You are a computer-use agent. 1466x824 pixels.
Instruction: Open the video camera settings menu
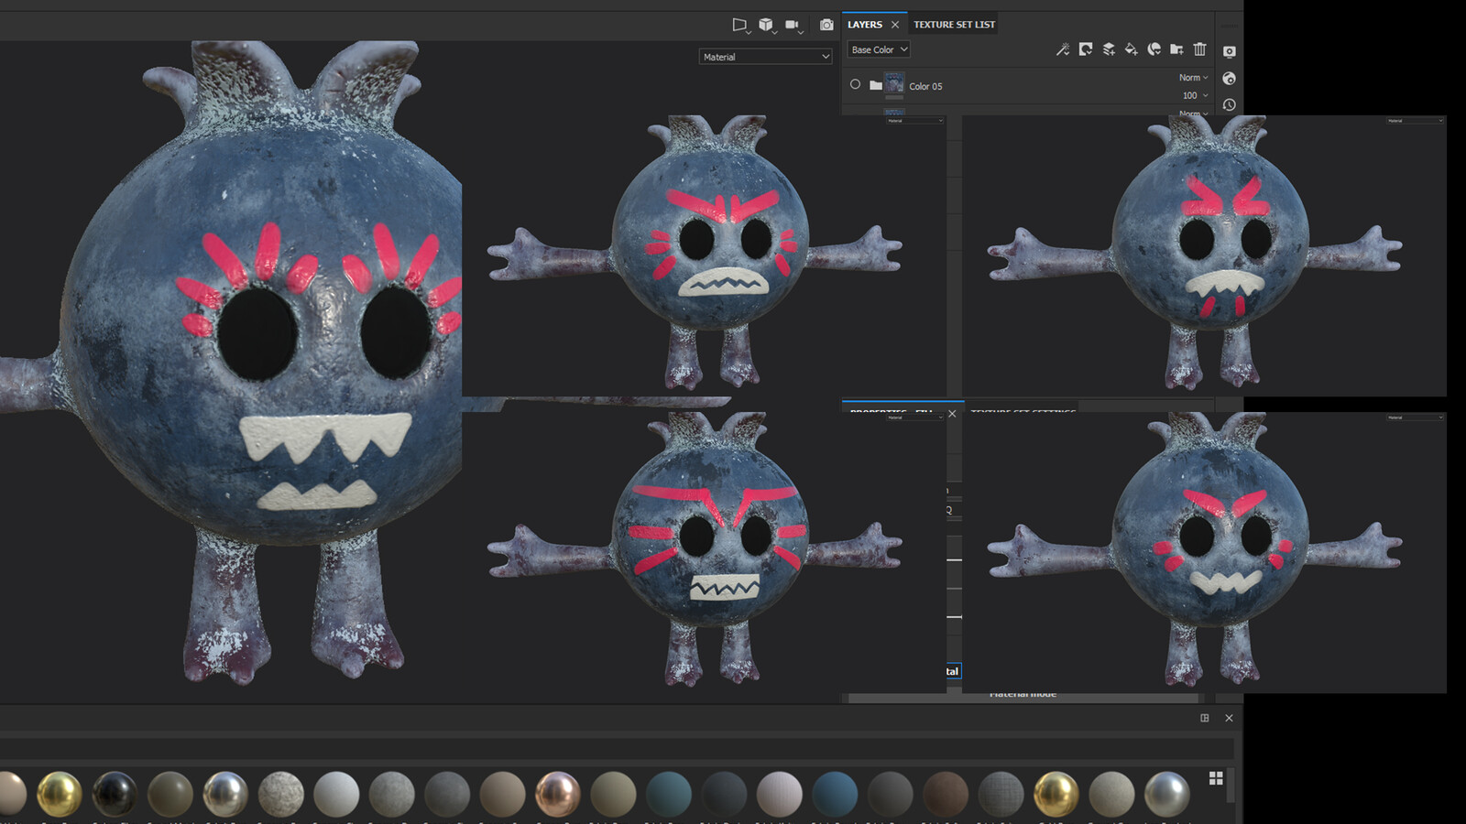[x=793, y=25]
